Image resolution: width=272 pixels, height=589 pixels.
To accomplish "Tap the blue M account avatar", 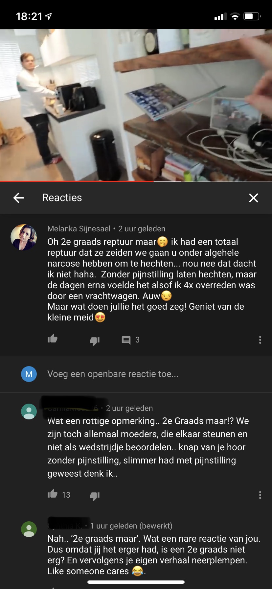I will tap(29, 374).
